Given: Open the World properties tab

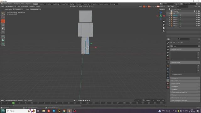Looking at the screenshot, I should point(168,58).
